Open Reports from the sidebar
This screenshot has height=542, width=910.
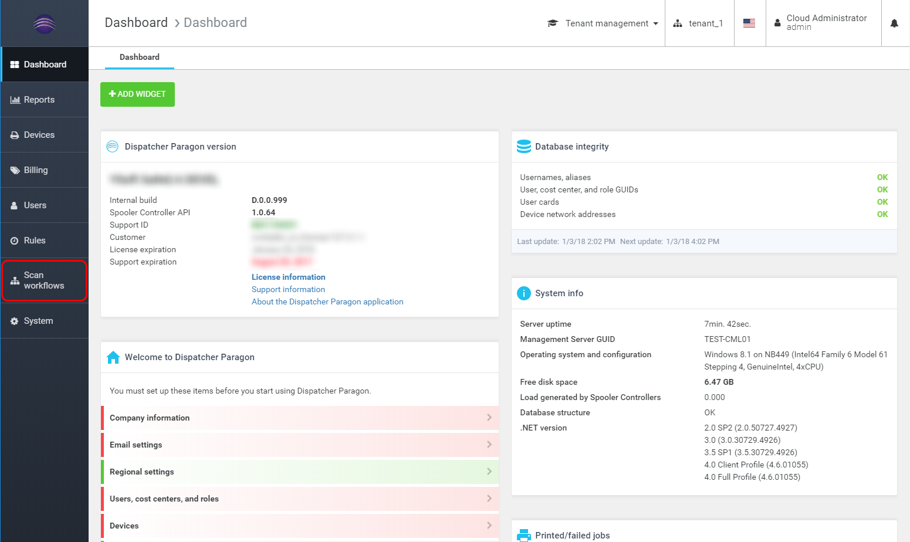tap(39, 100)
